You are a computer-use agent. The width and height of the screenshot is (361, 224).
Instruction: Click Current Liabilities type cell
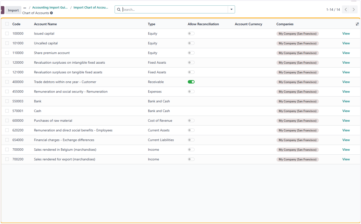click(161, 140)
